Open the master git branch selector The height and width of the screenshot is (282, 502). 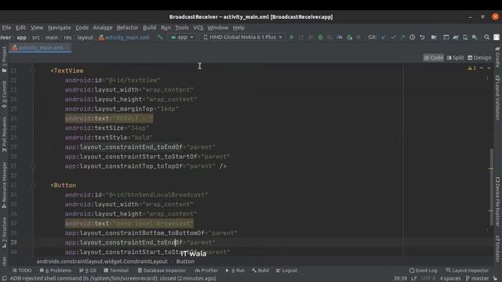478,279
